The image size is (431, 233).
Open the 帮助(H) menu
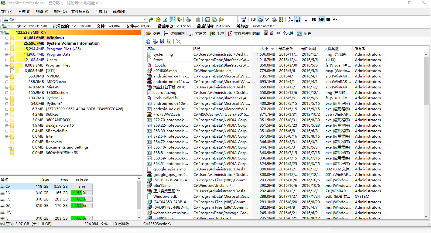(119, 12)
